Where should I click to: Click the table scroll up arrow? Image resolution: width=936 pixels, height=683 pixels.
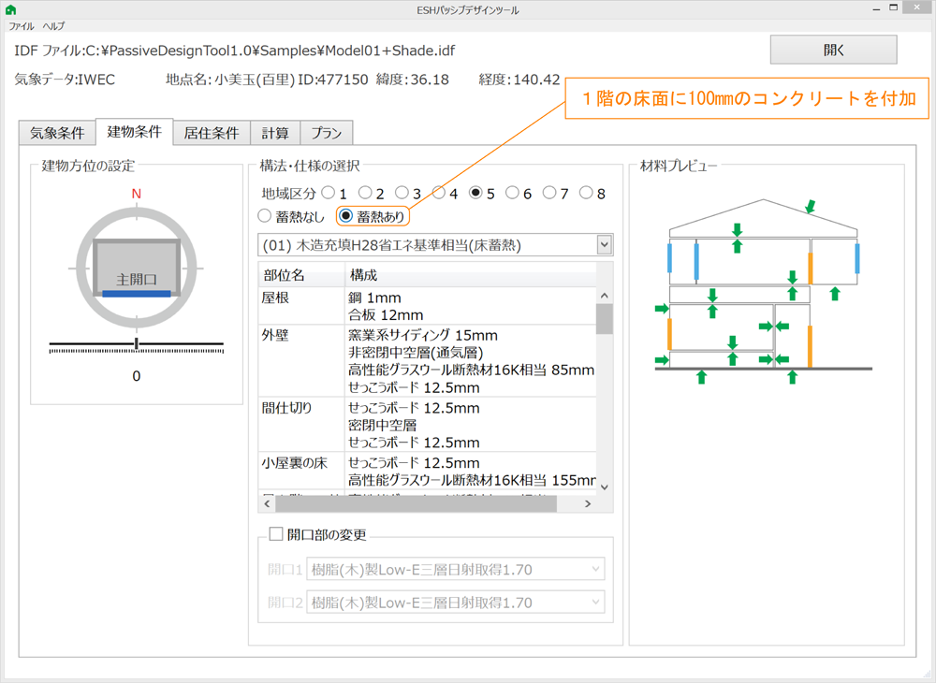(x=604, y=296)
